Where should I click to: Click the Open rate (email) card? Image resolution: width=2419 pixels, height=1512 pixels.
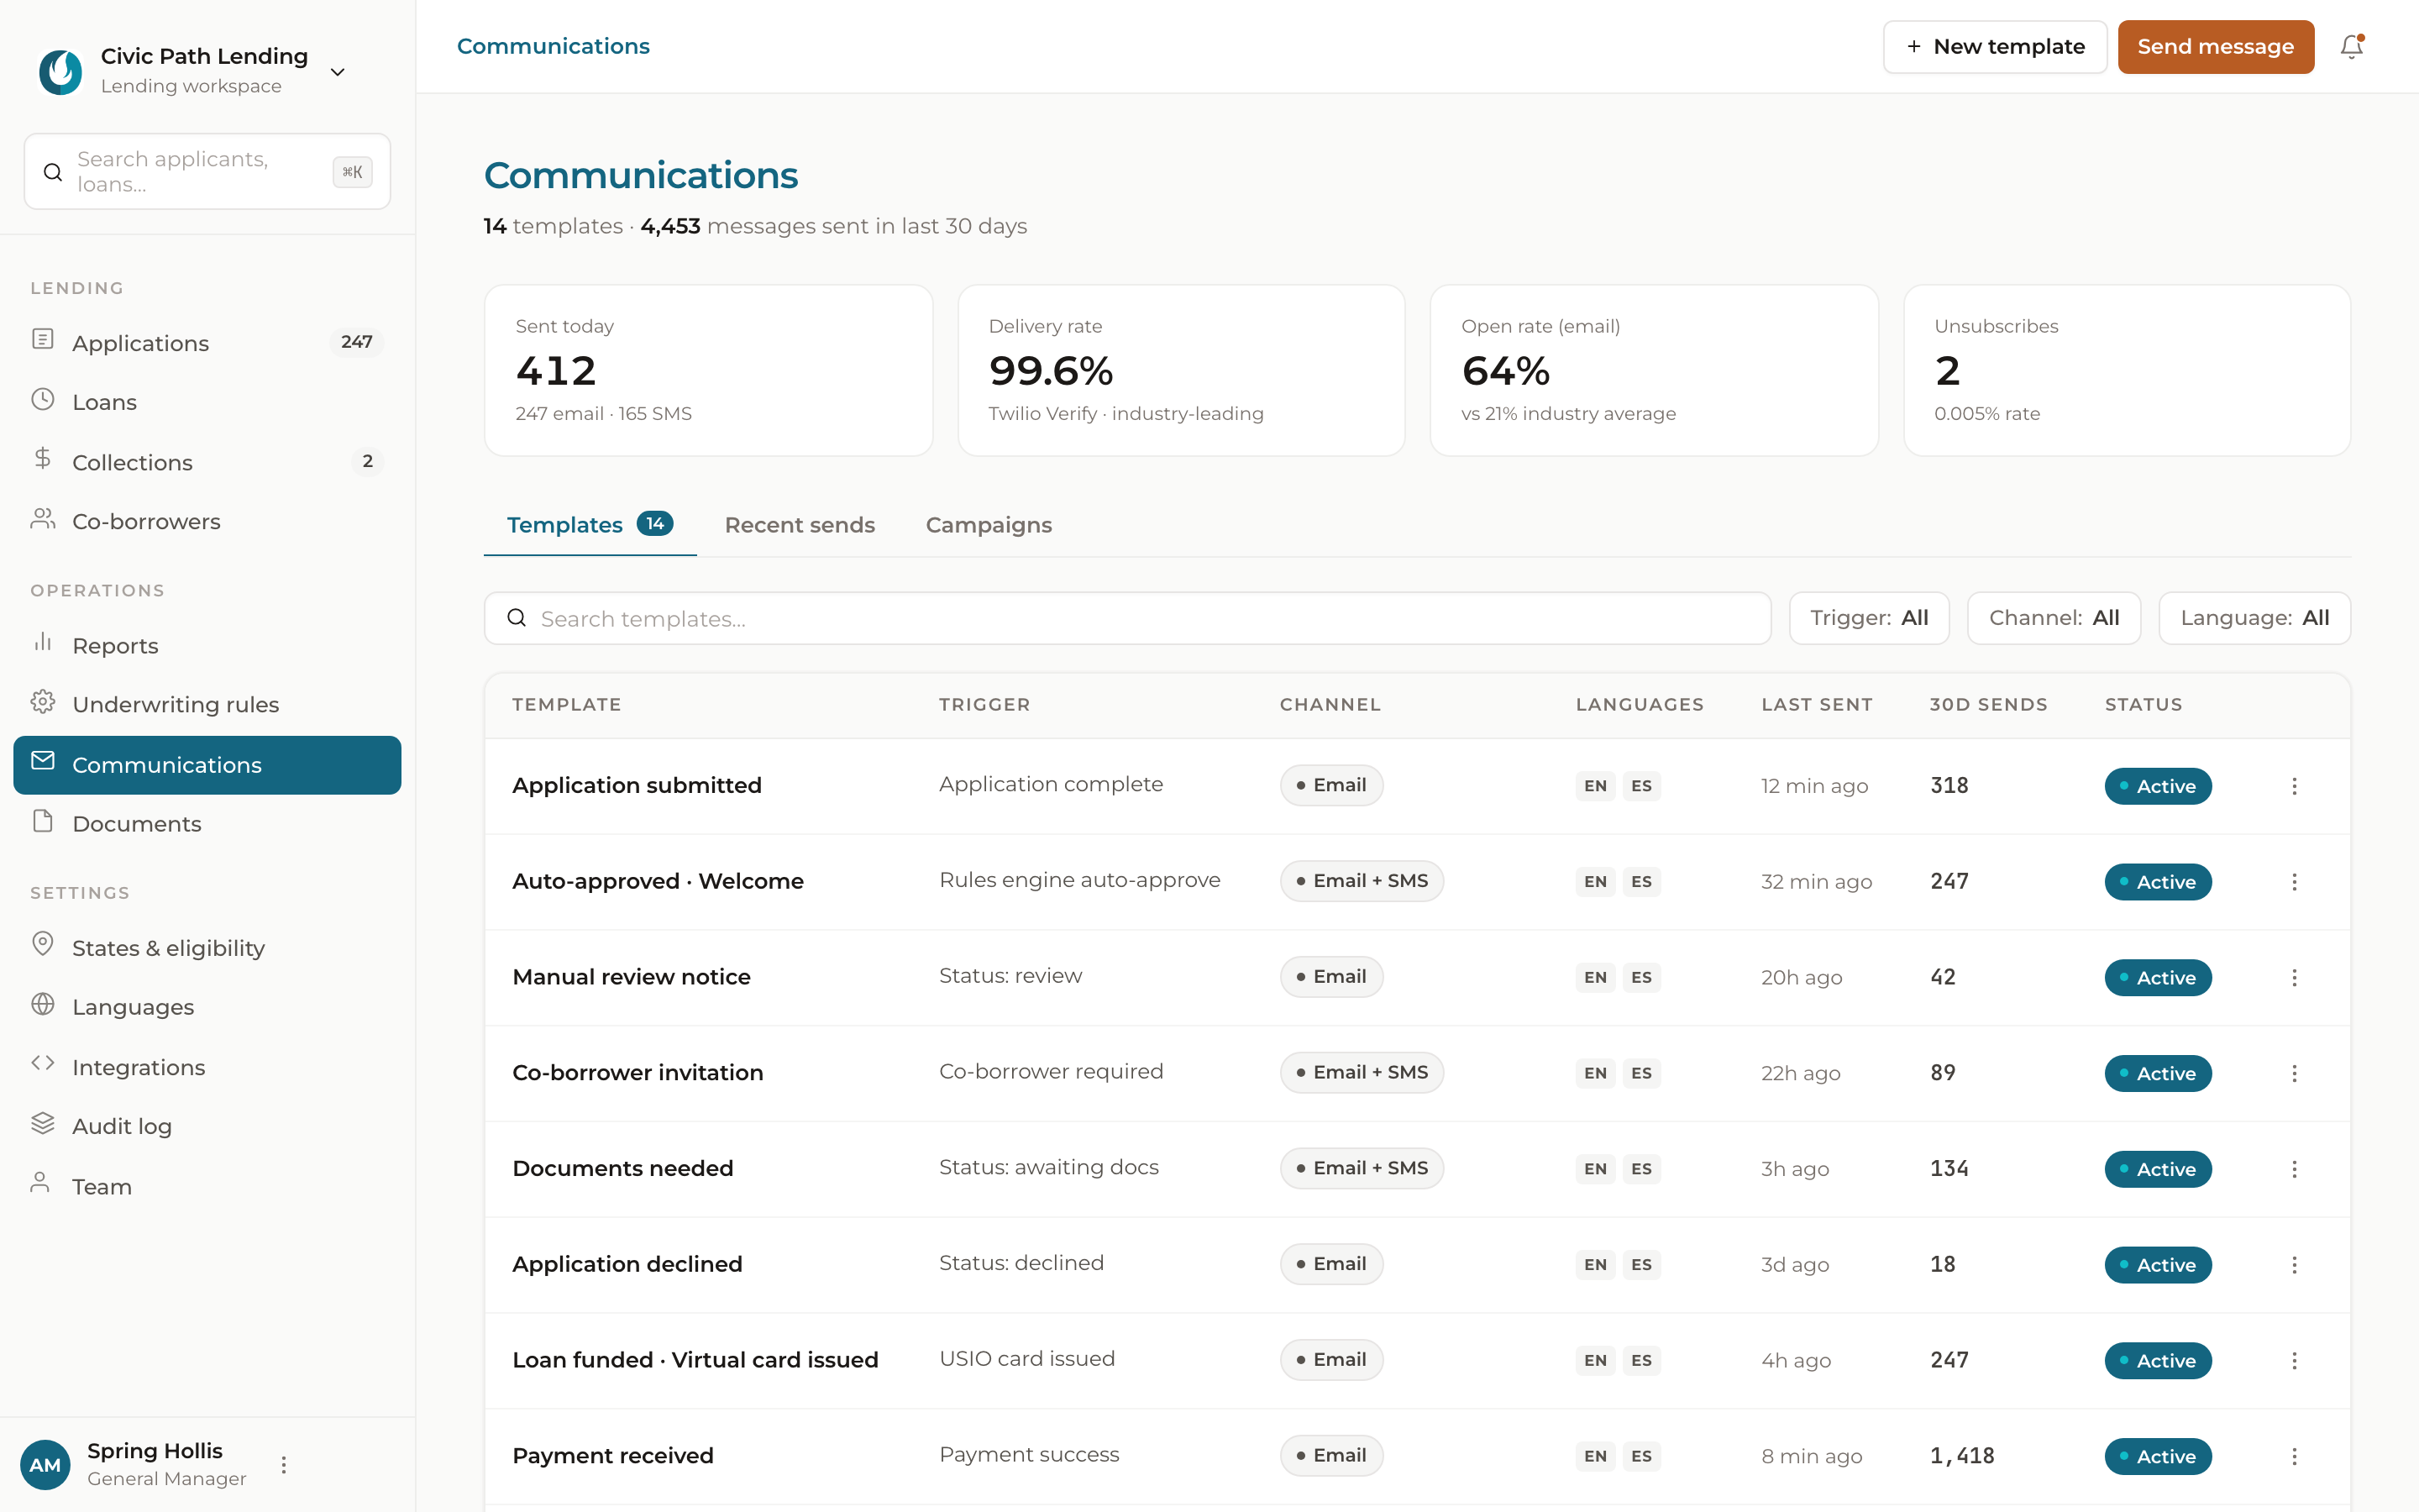coord(1653,370)
